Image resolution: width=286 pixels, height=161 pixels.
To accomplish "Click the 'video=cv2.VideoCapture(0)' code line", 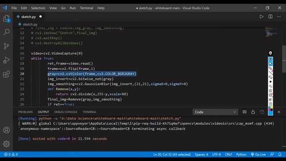I will [x=57, y=53].
